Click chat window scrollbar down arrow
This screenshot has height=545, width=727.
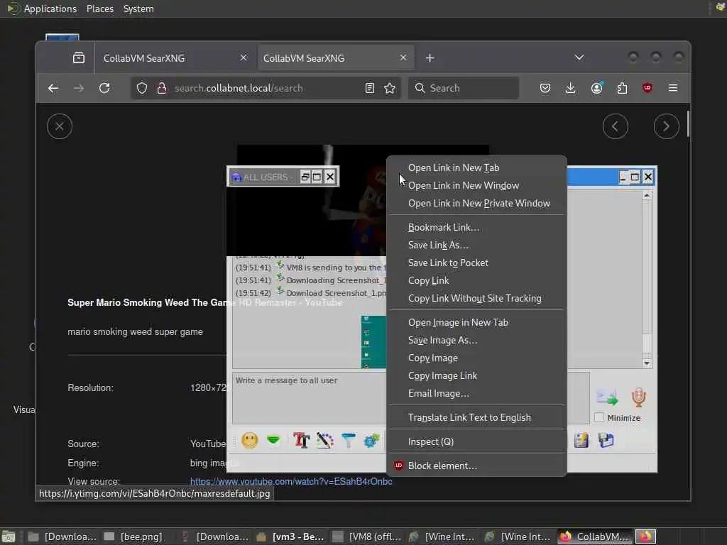(647, 363)
